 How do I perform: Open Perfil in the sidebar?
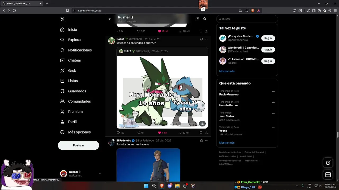[x=69, y=122]
